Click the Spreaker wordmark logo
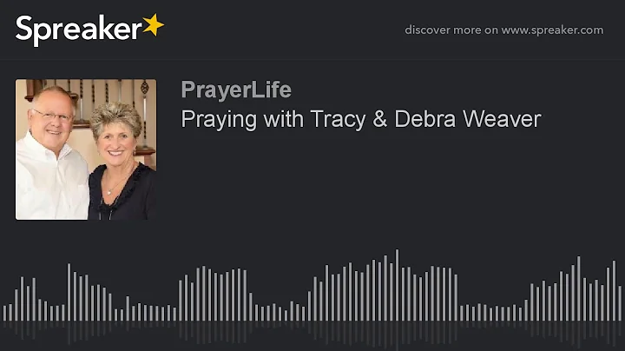 click(x=89, y=30)
